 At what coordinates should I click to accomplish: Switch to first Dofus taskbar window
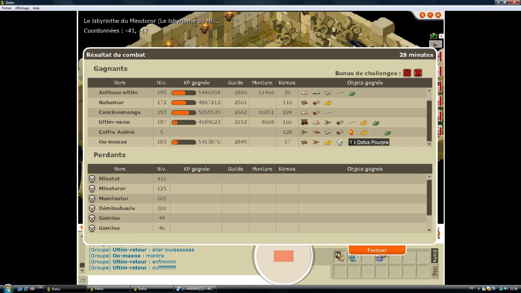[x=65, y=289]
